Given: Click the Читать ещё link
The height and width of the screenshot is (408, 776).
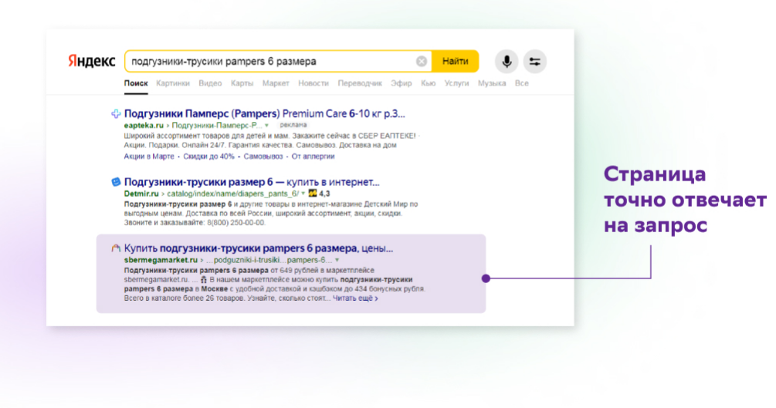Looking at the screenshot, I should click(355, 298).
